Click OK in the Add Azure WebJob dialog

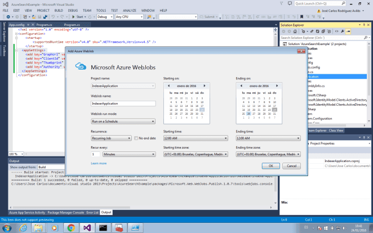point(270,166)
